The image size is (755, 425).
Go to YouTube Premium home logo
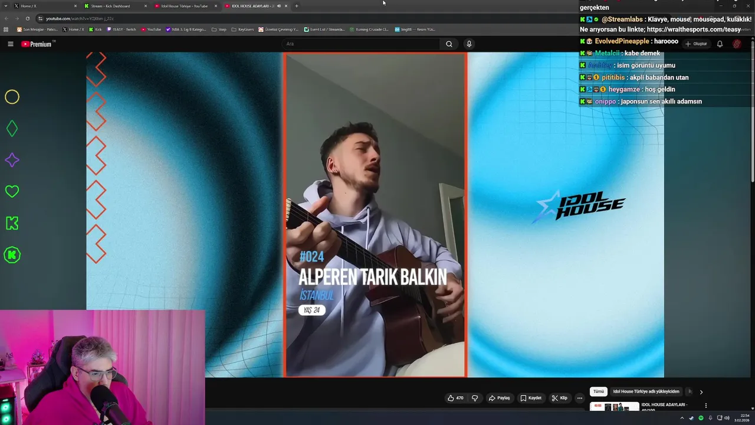37,44
